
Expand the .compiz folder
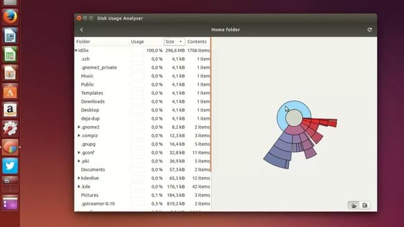point(79,136)
